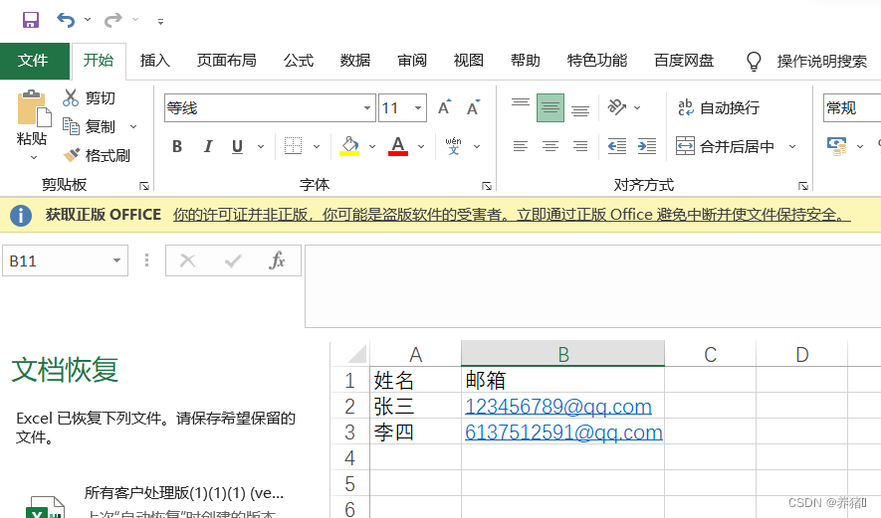Apply the yellow fill color

349,146
